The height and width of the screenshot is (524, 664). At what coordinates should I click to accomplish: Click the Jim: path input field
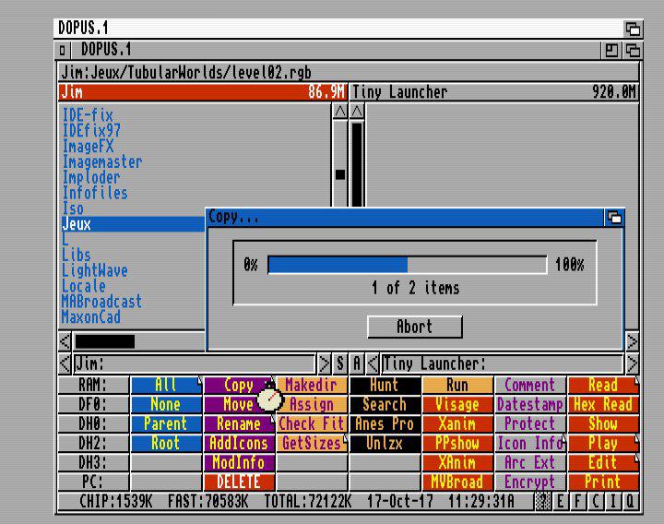(x=194, y=364)
